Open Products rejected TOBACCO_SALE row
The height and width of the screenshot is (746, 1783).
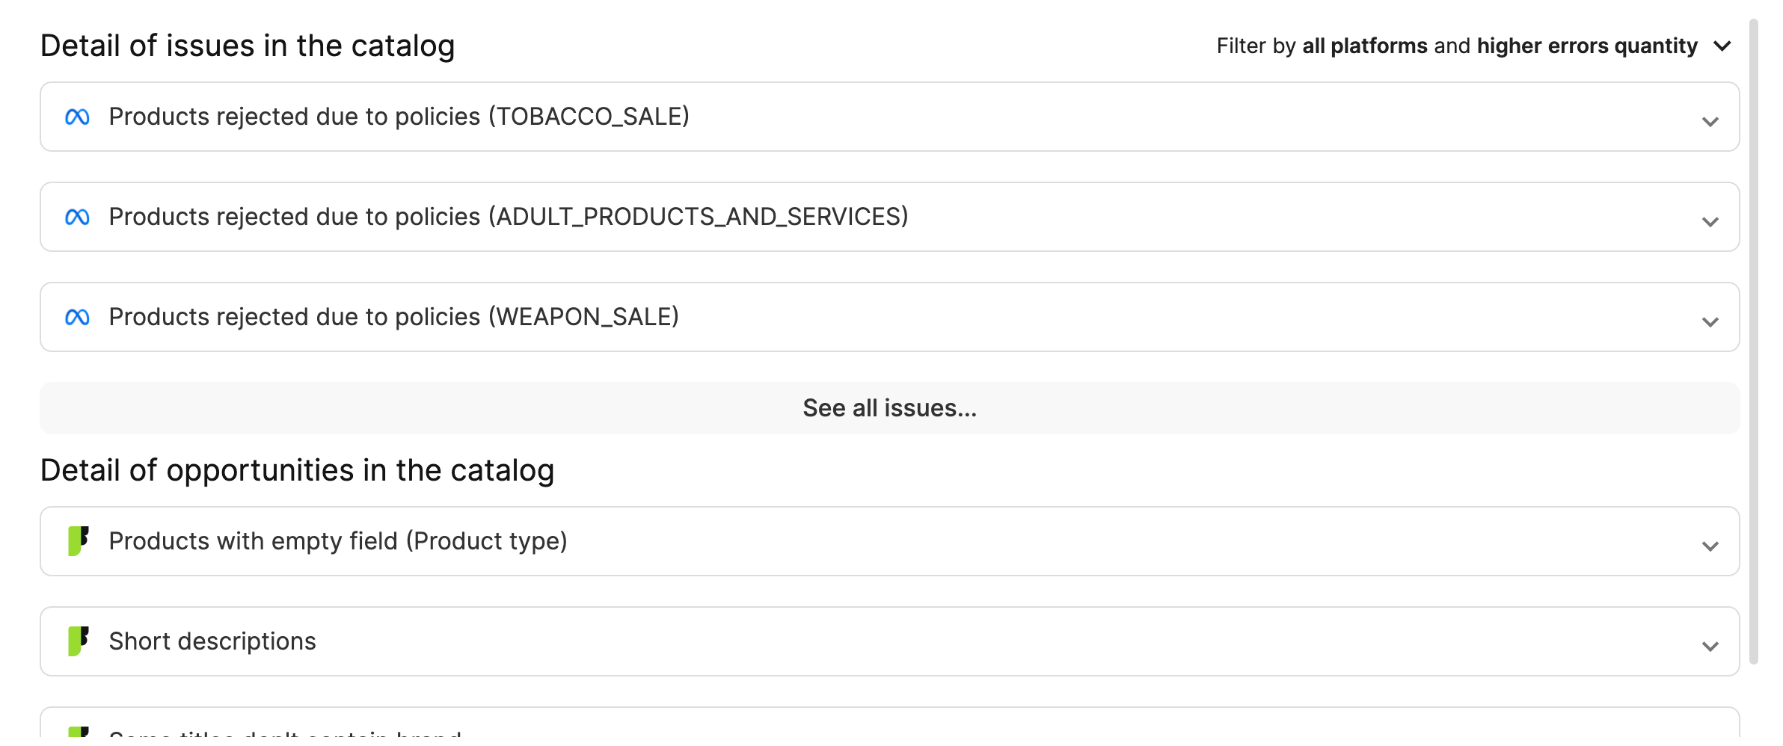(x=890, y=117)
